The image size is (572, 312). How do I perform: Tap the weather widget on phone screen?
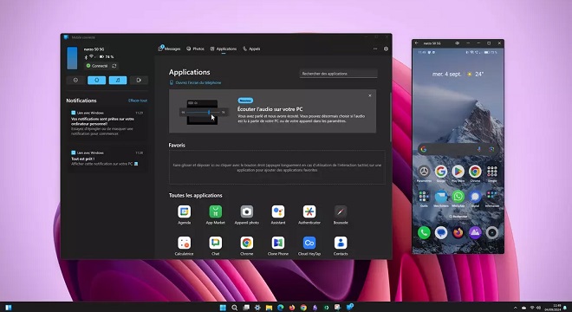pos(475,74)
